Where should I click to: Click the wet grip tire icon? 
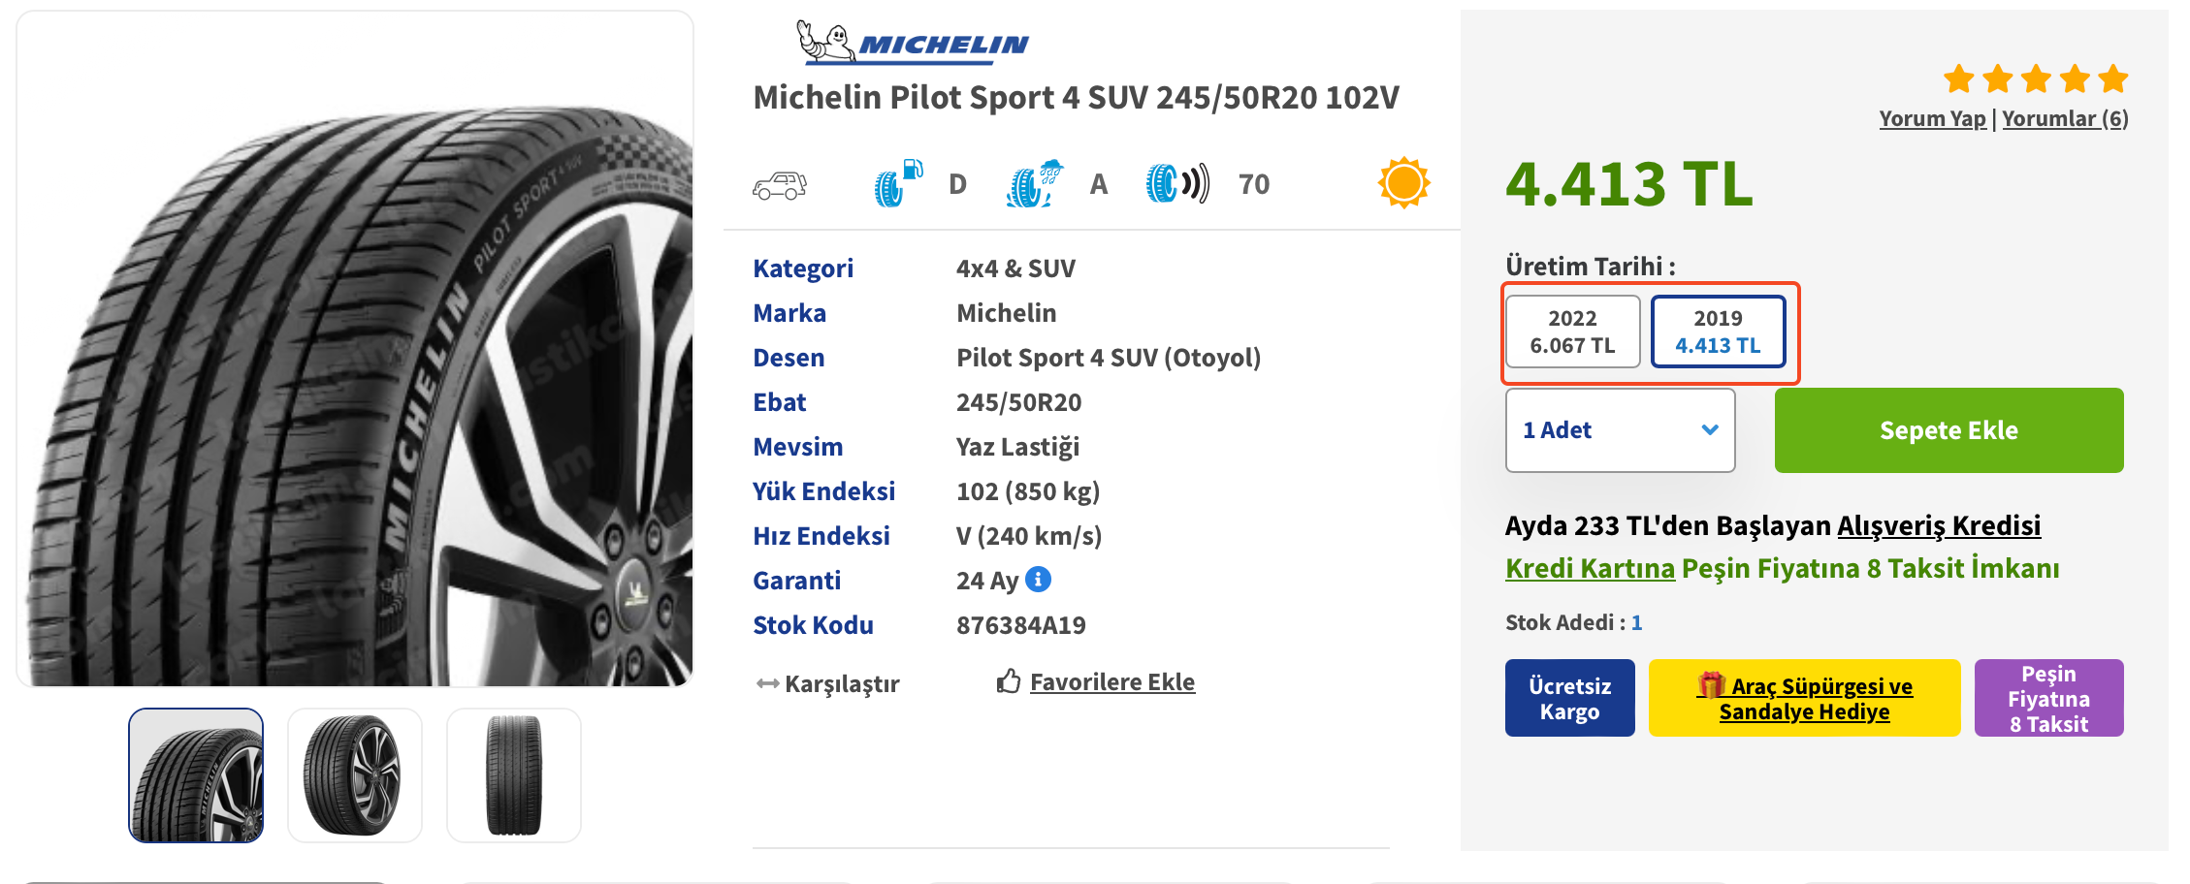tap(1034, 183)
